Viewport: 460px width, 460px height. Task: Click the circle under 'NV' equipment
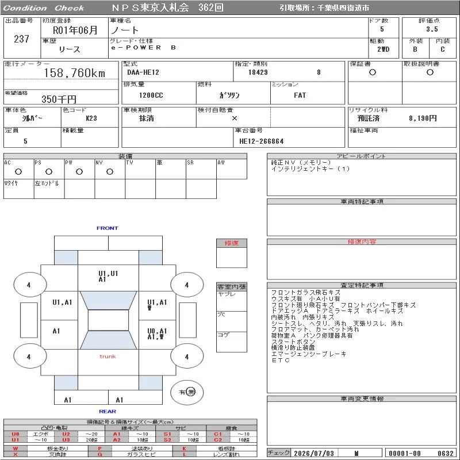110,171
